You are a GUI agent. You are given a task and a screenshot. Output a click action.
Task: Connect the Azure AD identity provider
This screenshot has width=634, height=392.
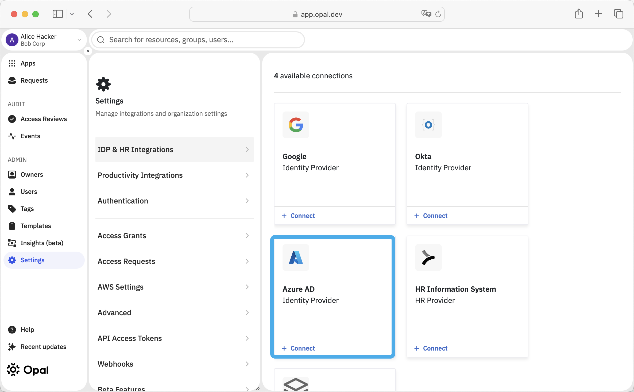(298, 348)
